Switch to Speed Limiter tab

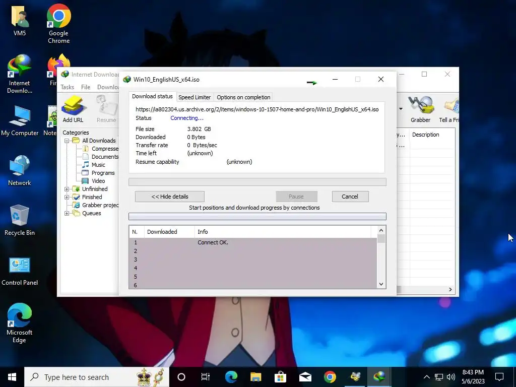pos(195,97)
